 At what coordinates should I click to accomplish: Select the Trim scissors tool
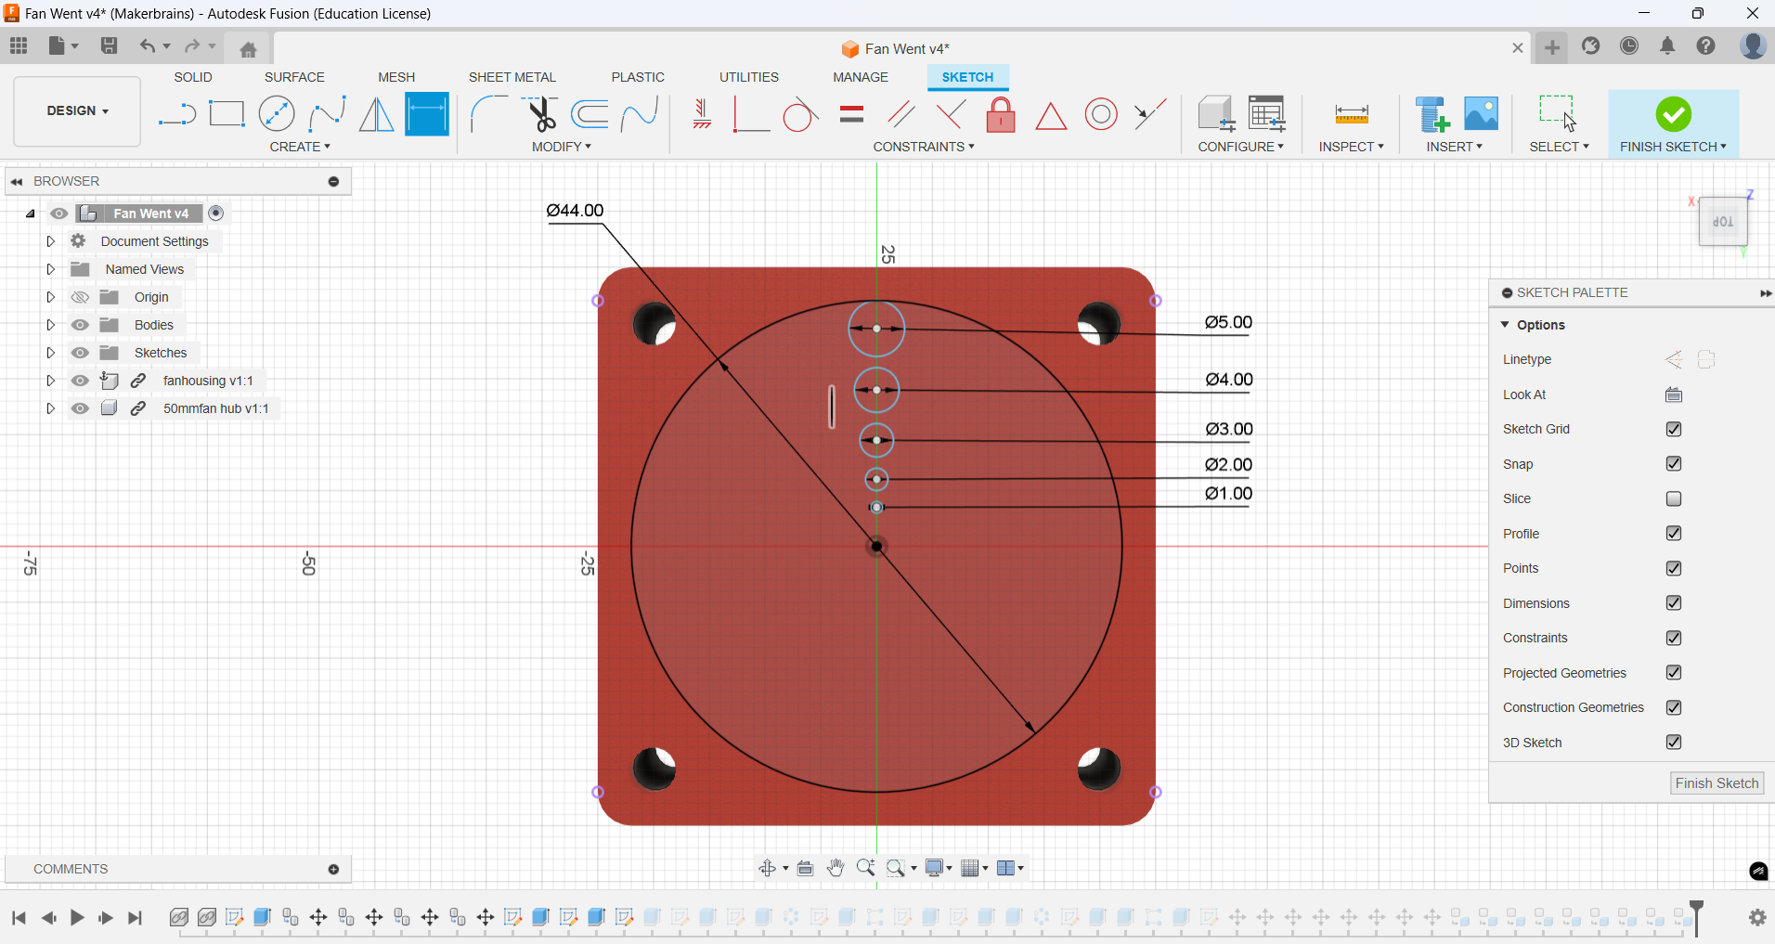[x=542, y=113]
